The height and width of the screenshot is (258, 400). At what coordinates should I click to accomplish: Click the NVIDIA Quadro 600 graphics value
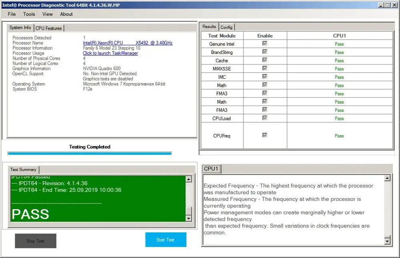coord(102,68)
